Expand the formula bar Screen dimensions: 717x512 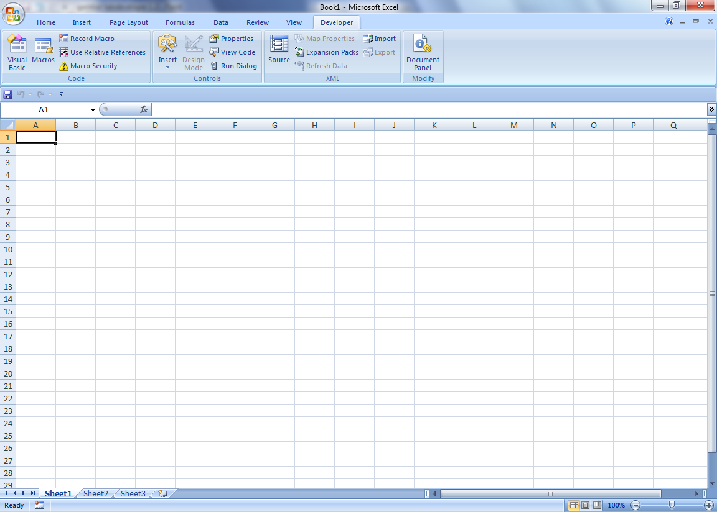pyautogui.click(x=711, y=109)
